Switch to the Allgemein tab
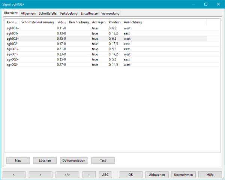Viewport: 225px width, 180px height. 28,13
